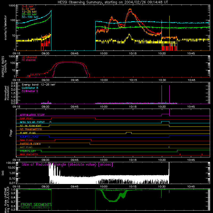Click the 10:15 time label under the top plot
213x213 pixels.
pyautogui.click(x=133, y=54)
